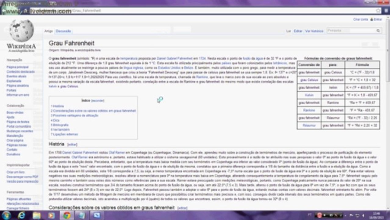390x220 pixels.
Task: Click editar next to Considerações heading
Action: 182,208
